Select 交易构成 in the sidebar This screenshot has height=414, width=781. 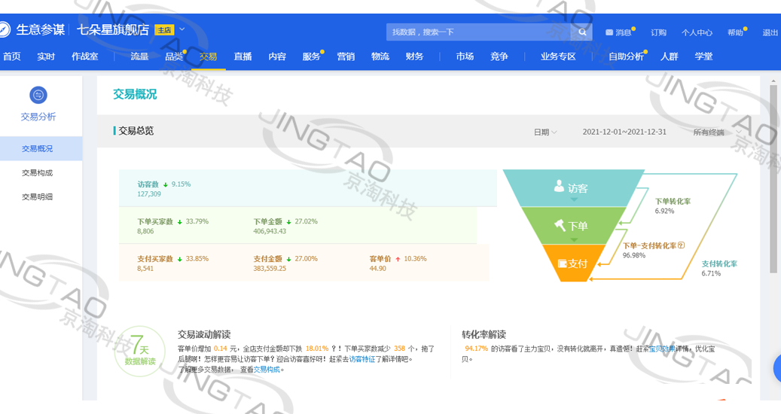[38, 173]
